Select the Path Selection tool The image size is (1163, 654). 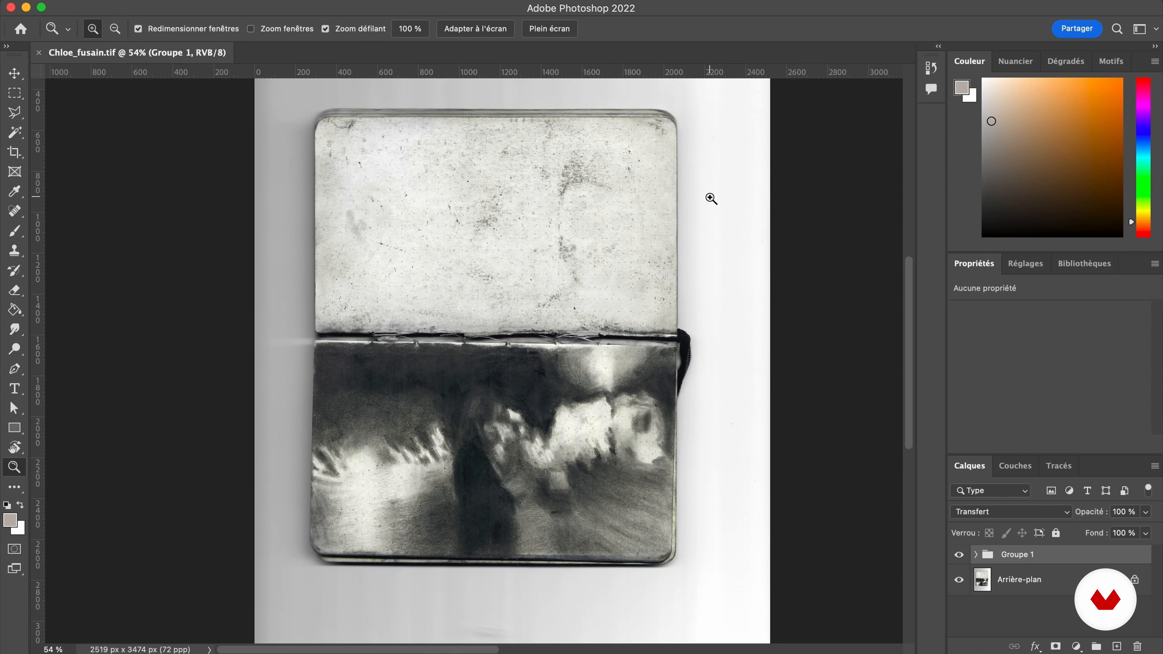click(x=15, y=408)
